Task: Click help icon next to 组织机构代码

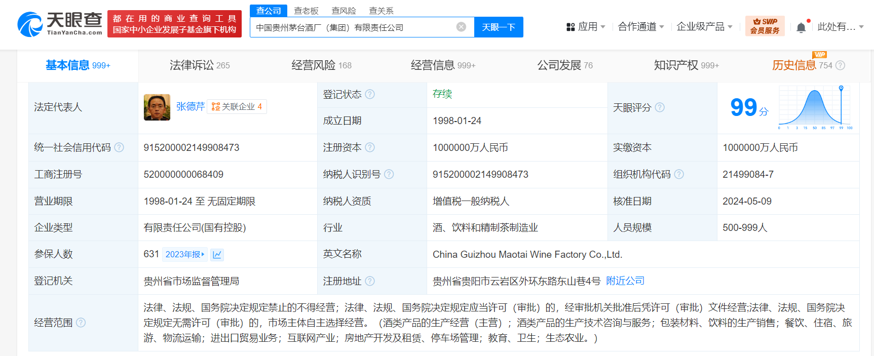Action: [x=679, y=174]
